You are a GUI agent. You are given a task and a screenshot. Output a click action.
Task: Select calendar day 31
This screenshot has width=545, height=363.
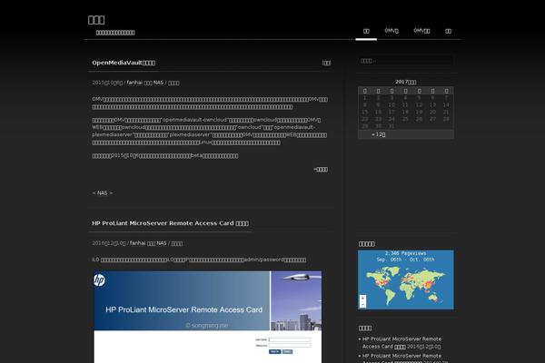(x=391, y=126)
